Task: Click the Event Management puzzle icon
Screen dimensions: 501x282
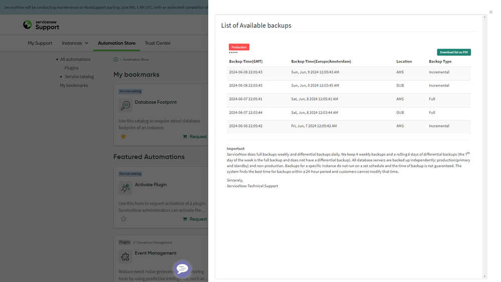Action: 125,256
